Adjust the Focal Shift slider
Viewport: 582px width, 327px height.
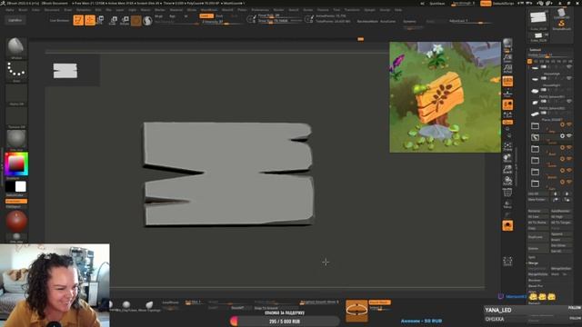coord(279,16)
